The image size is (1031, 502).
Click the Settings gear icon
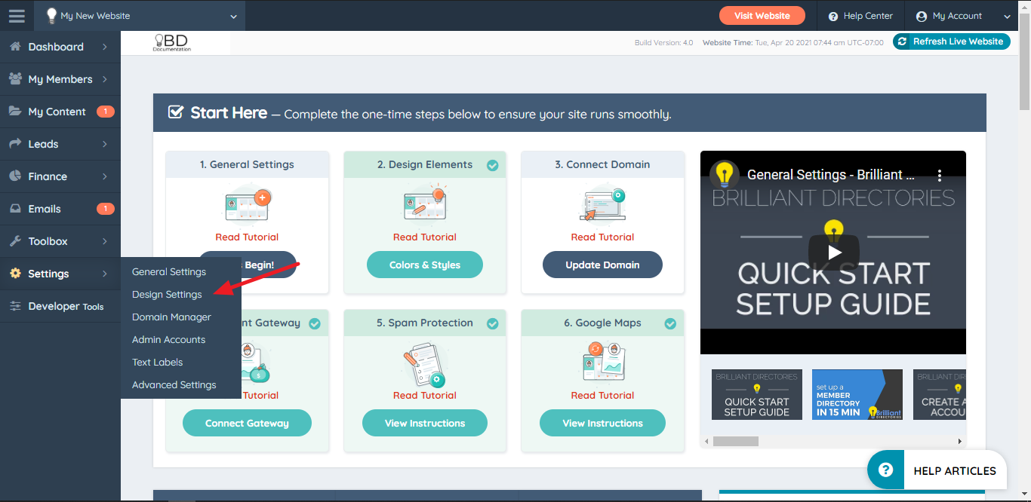(x=17, y=273)
